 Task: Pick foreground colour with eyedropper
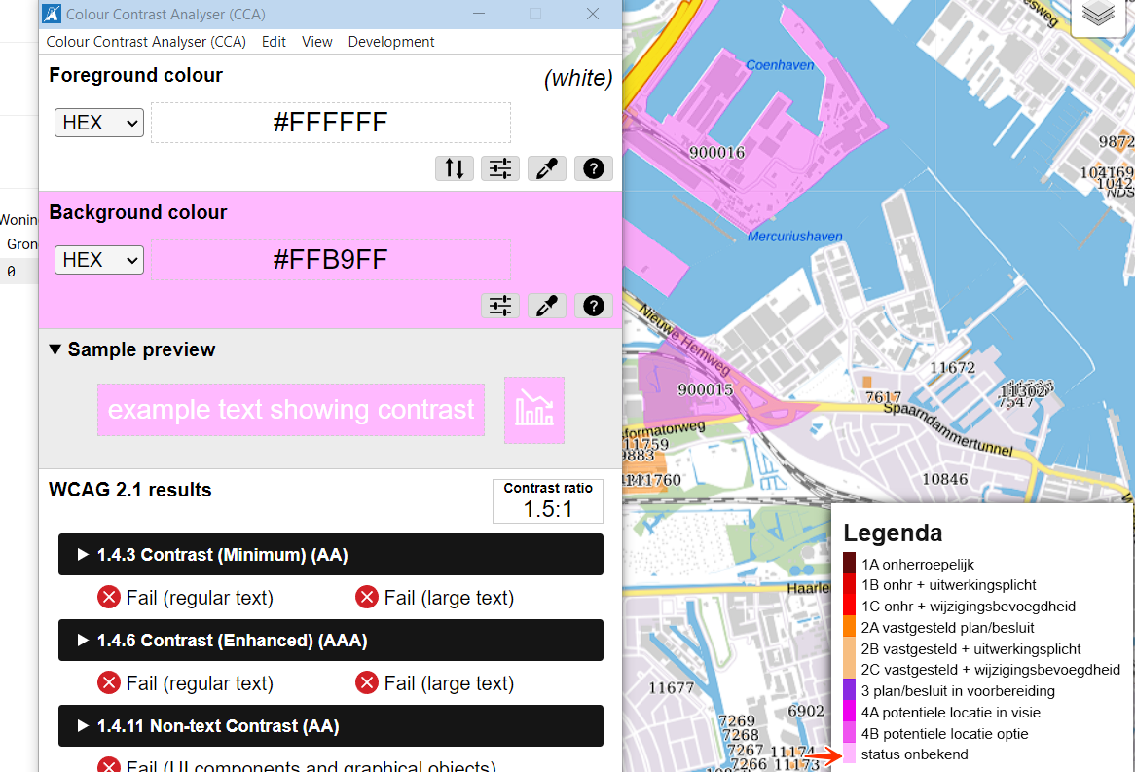(547, 168)
